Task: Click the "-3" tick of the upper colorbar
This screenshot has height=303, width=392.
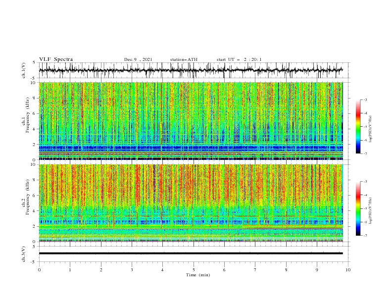Action: pyautogui.click(x=365, y=100)
